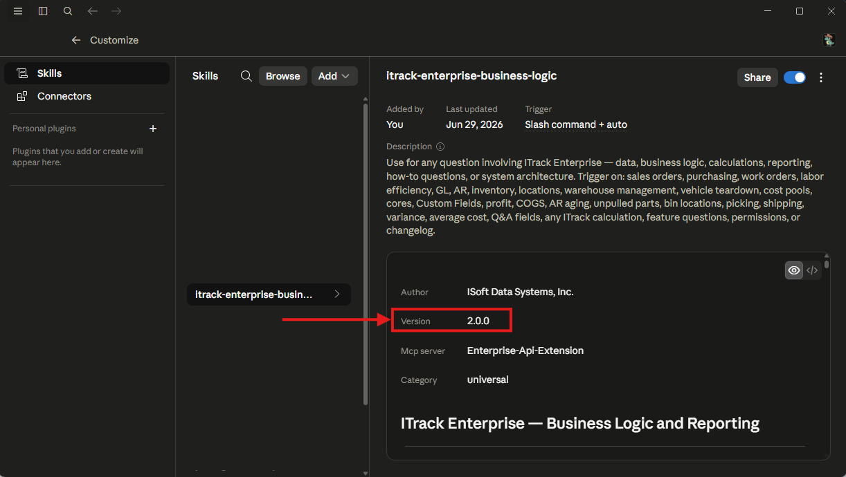
Task: Maximize the application window
Action: pos(800,11)
